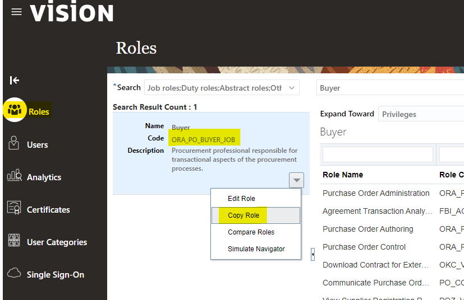Select the Purchase Order Administration row
This screenshot has width=464, height=300.
[x=376, y=193]
